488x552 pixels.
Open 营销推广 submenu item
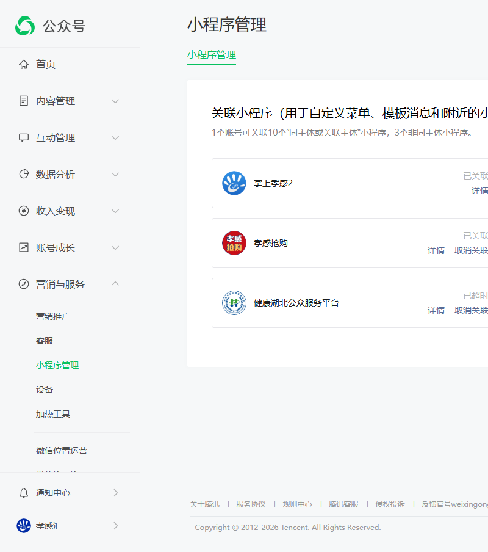(52, 316)
